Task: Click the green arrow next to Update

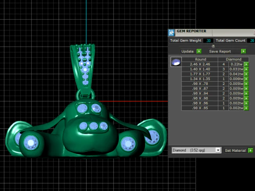Action: click(199, 51)
